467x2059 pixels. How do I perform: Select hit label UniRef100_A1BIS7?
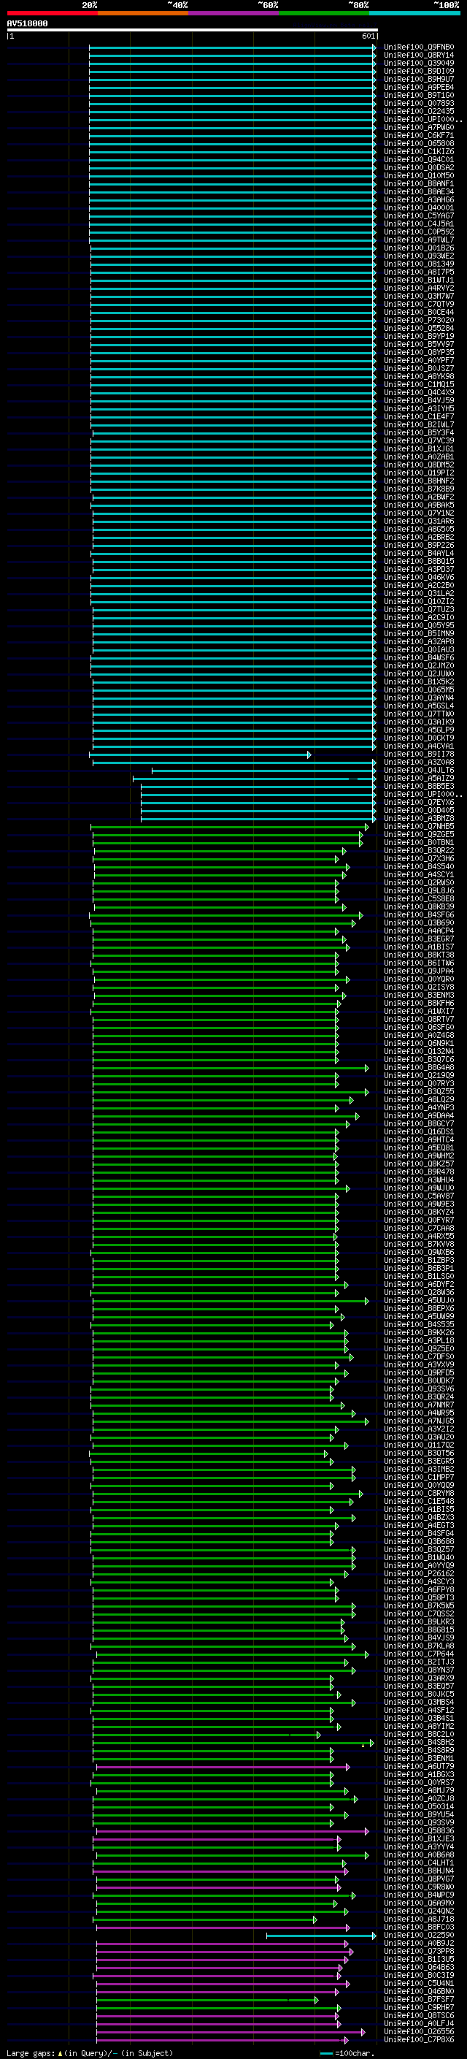point(419,947)
